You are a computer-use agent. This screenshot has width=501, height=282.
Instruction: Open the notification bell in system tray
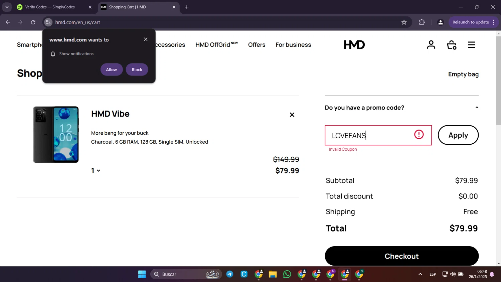click(x=492, y=274)
